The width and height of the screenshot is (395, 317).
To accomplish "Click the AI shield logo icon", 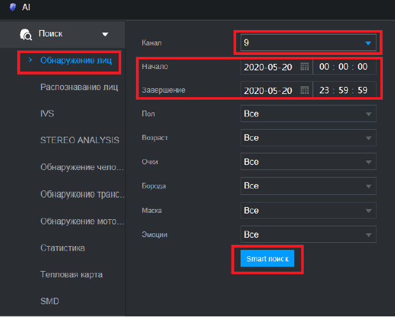I will pos(13,7).
